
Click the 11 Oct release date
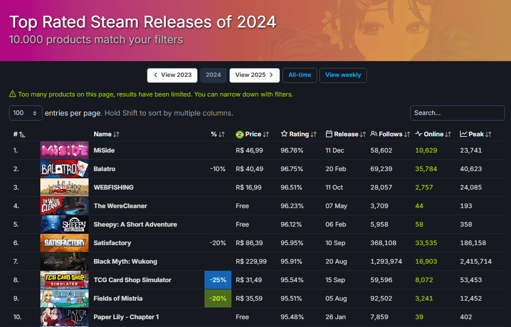(334, 187)
